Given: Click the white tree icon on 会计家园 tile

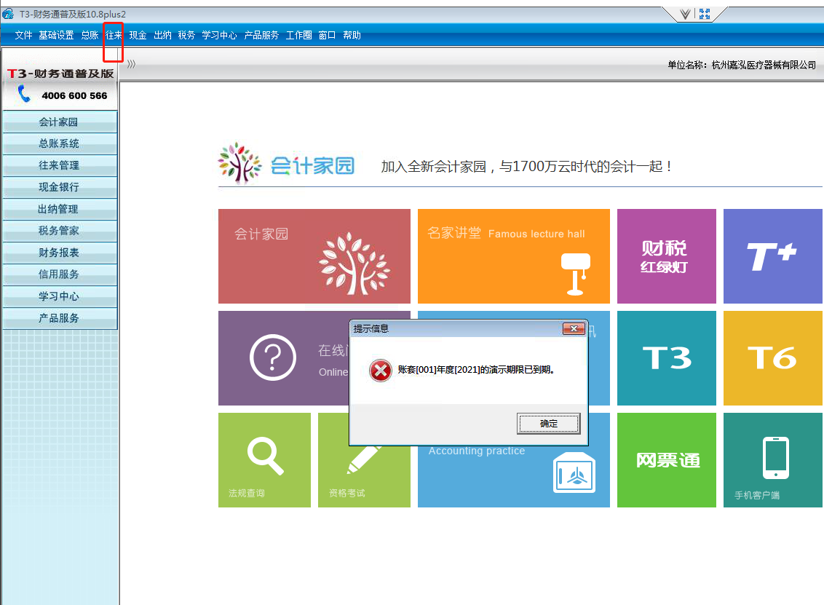Looking at the screenshot, I should [354, 263].
